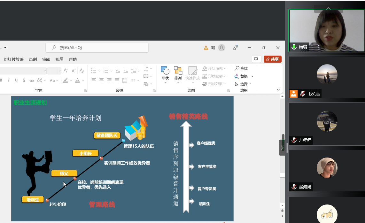365x223 pixels.
Task: Open the Review tab (审阅)
Action: click(46, 59)
